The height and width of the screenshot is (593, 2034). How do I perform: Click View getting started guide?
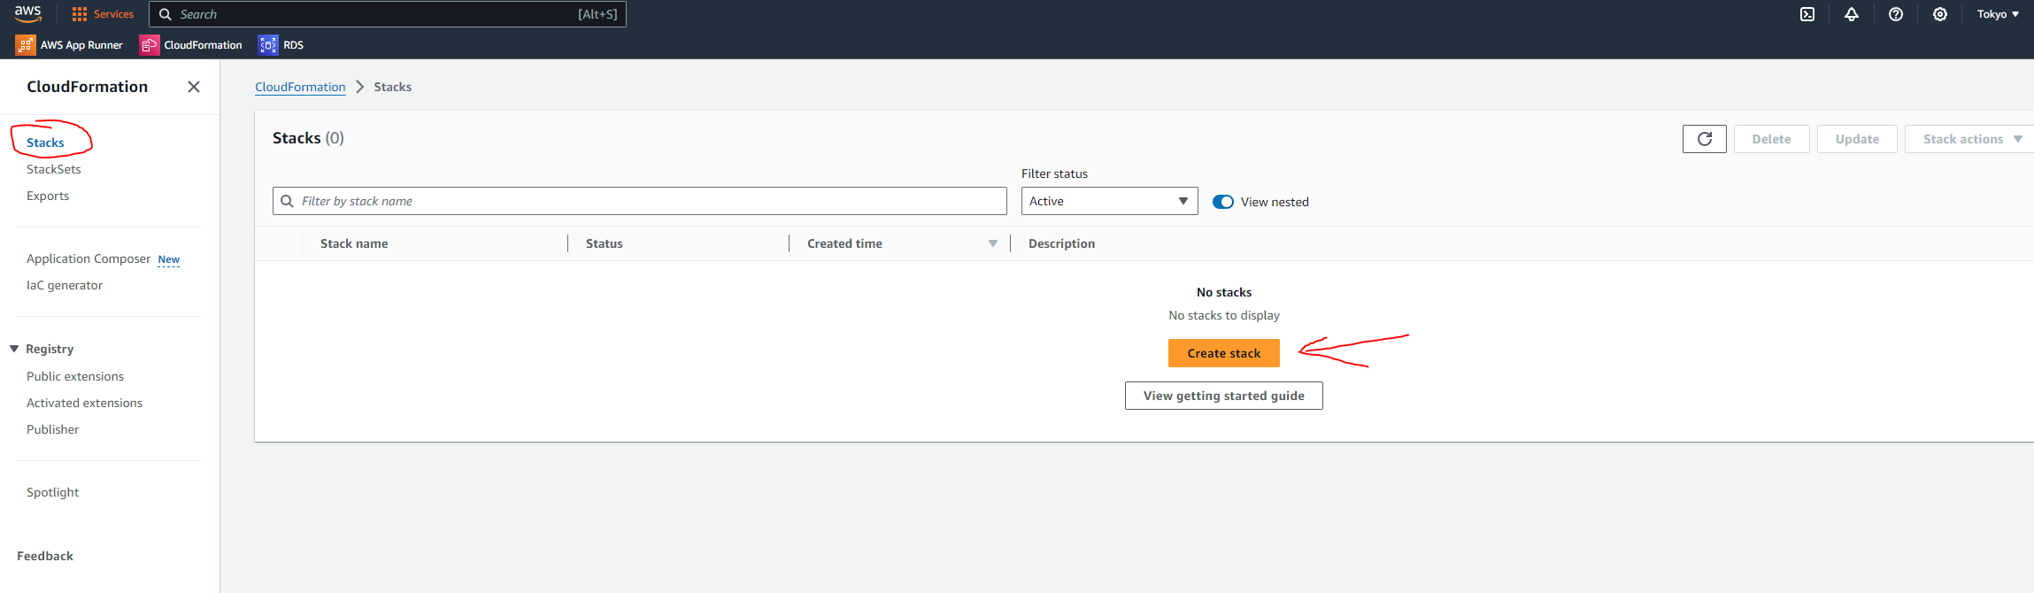[1224, 396]
